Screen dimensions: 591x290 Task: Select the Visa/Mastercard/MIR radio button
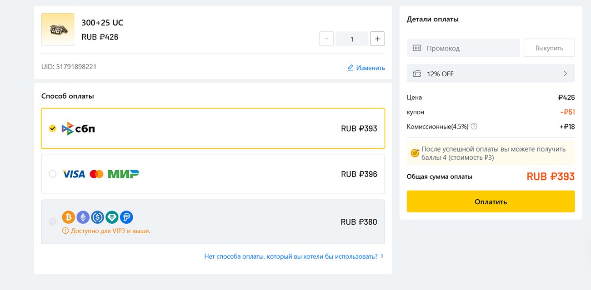(53, 174)
